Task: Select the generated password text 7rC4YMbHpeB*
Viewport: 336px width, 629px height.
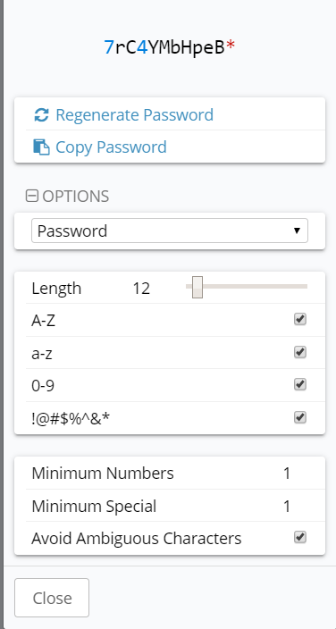Action: pos(170,47)
